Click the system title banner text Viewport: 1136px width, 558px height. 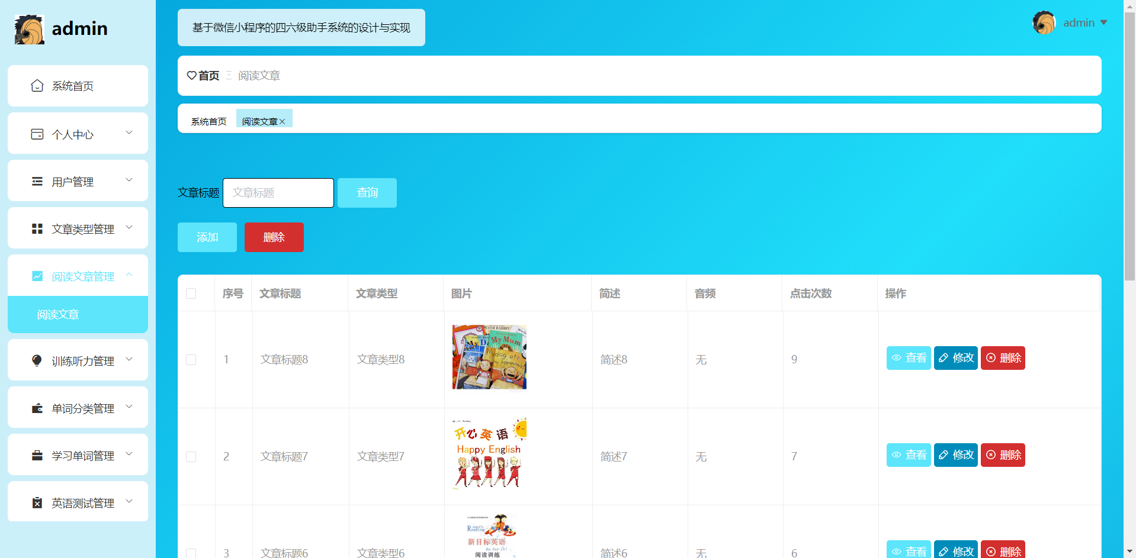pos(301,28)
